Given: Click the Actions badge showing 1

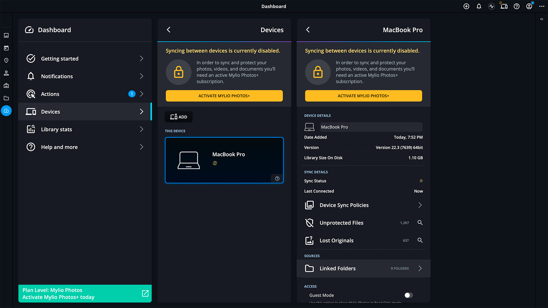Looking at the screenshot, I should (132, 94).
